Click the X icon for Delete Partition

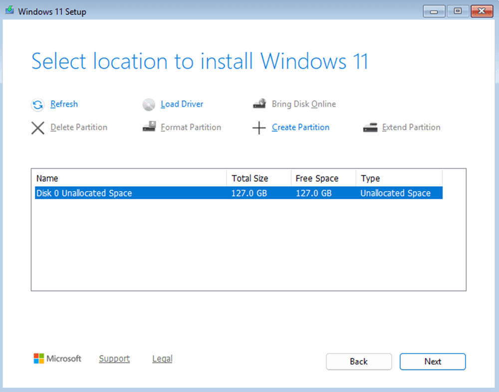37,128
